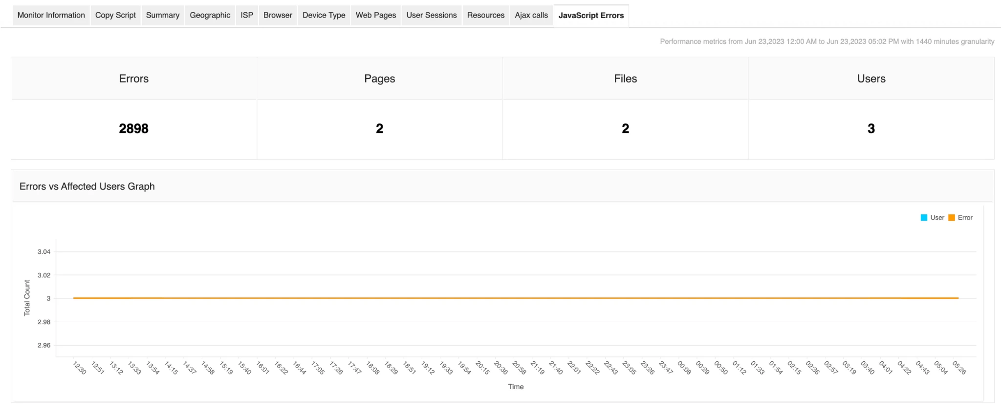Open the Summary tab

tap(163, 15)
